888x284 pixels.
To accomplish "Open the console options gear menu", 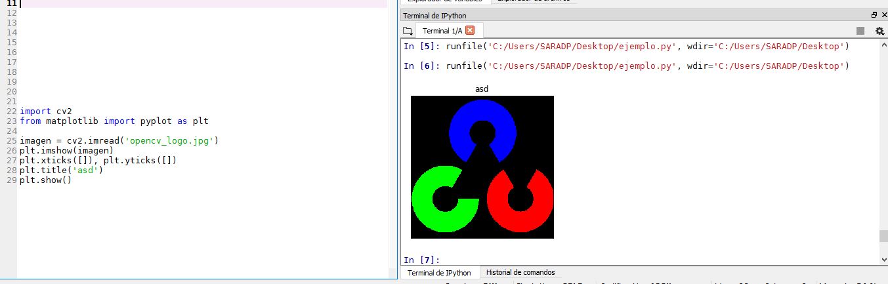I will click(x=879, y=31).
